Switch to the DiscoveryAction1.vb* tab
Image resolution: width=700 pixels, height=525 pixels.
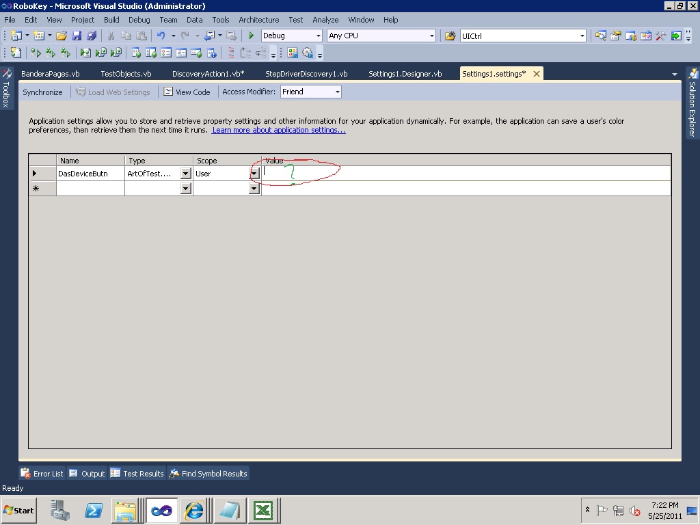[208, 74]
